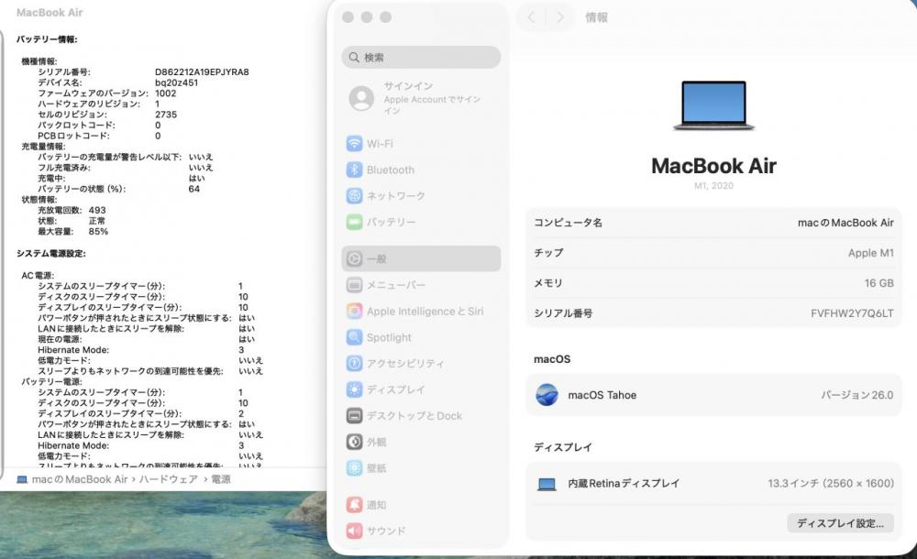Viewport: 917px width, 559px height.
Task: Select the Bluetooth sidebar label
Action: (391, 170)
